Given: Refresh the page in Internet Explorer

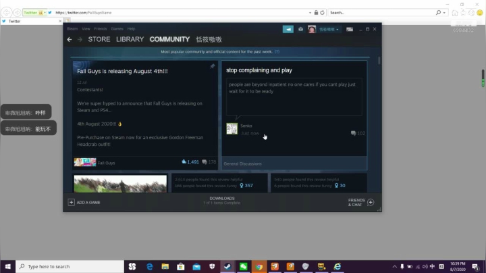Looking at the screenshot, I should 323,13.
